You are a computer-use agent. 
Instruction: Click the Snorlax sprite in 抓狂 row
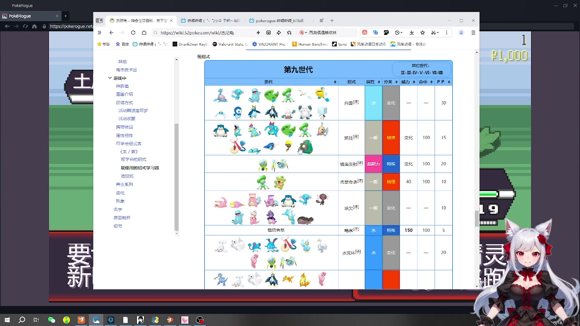click(x=221, y=130)
